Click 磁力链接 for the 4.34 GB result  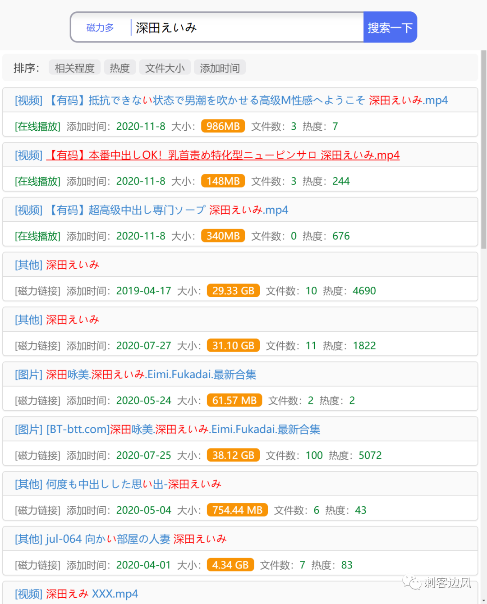click(x=37, y=565)
